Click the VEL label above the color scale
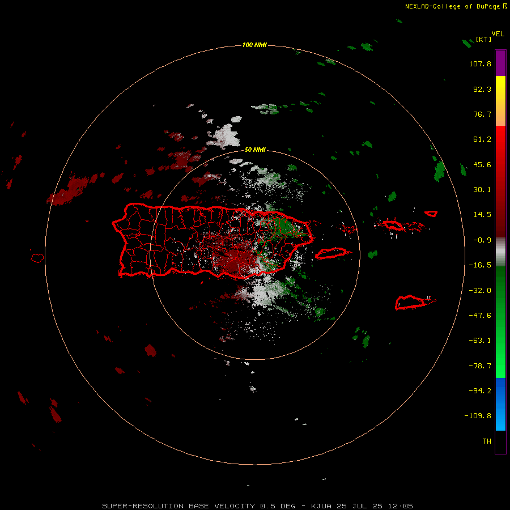Image resolution: width=510 pixels, height=510 pixels. [x=498, y=34]
